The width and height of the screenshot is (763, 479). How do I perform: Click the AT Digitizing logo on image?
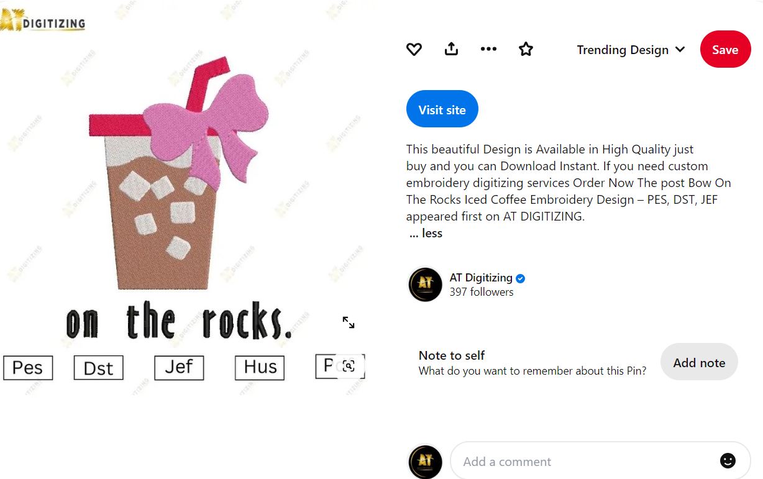click(x=43, y=20)
